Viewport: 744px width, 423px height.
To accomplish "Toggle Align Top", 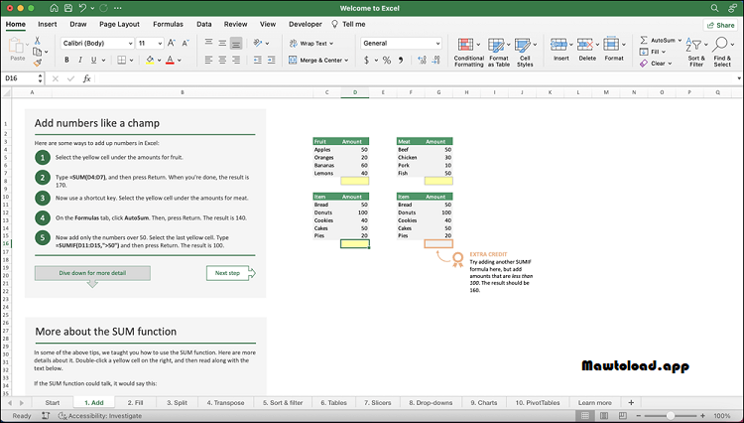I will 208,43.
